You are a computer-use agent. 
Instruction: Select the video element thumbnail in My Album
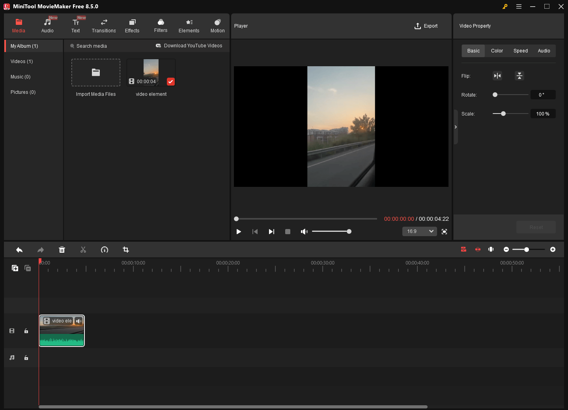(x=150, y=72)
